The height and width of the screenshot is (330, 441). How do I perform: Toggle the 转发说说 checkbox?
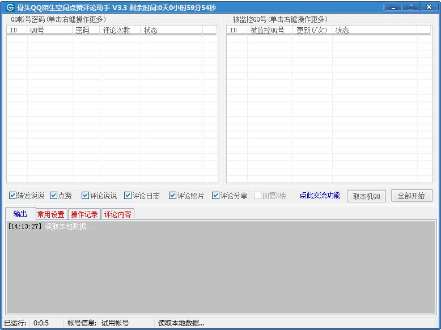pos(13,196)
